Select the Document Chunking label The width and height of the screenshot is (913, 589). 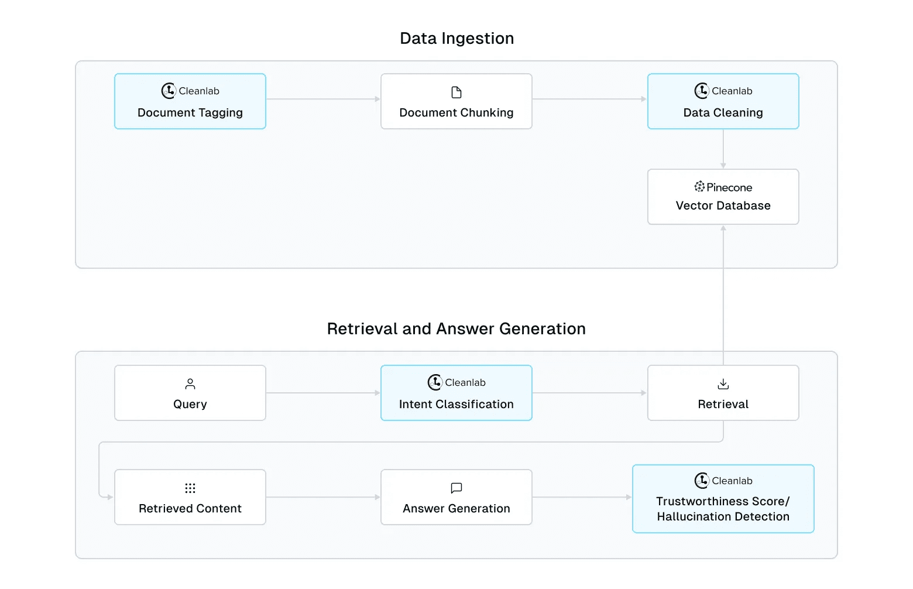pos(456,112)
